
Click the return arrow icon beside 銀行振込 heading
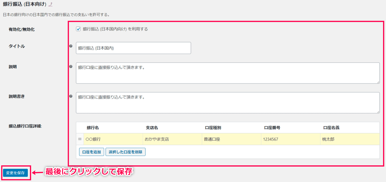point(50,5)
